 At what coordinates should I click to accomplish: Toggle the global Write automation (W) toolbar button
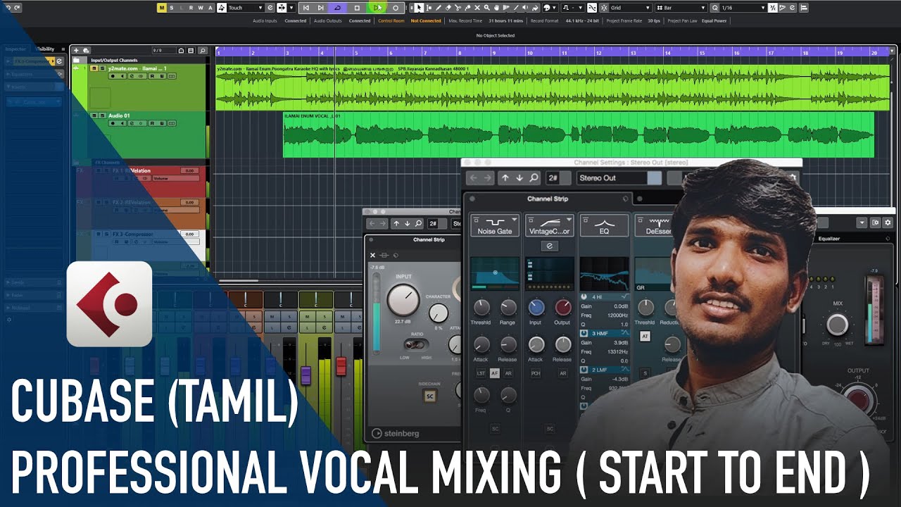(x=200, y=8)
